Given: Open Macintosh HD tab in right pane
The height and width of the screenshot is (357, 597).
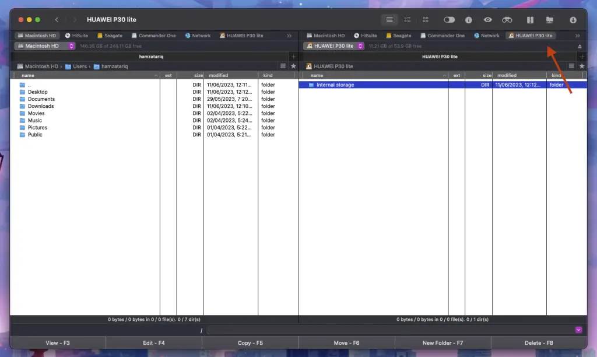Looking at the screenshot, I should 325,36.
